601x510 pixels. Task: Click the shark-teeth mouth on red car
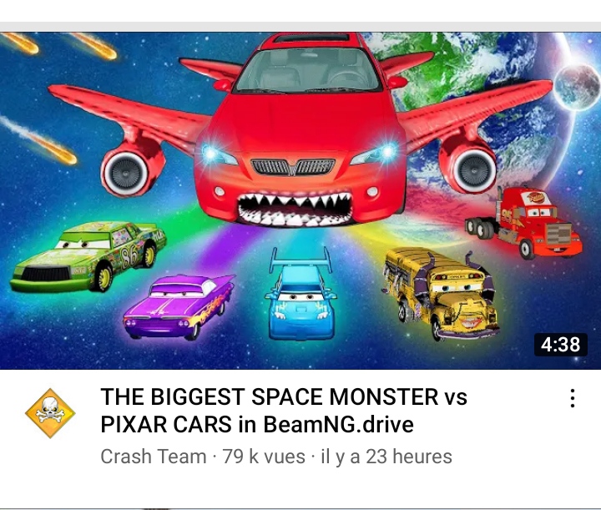[294, 209]
